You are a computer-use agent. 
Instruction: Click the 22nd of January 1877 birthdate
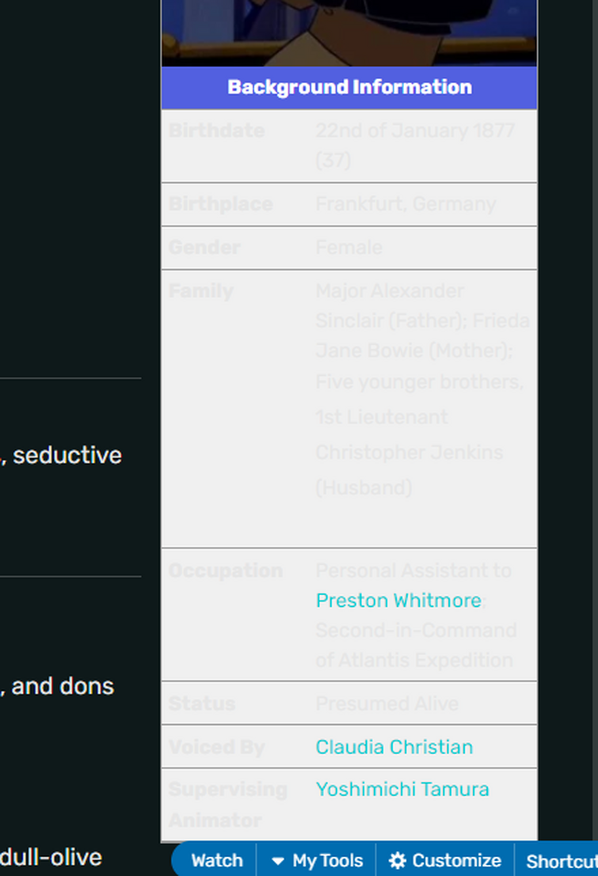[x=414, y=131]
